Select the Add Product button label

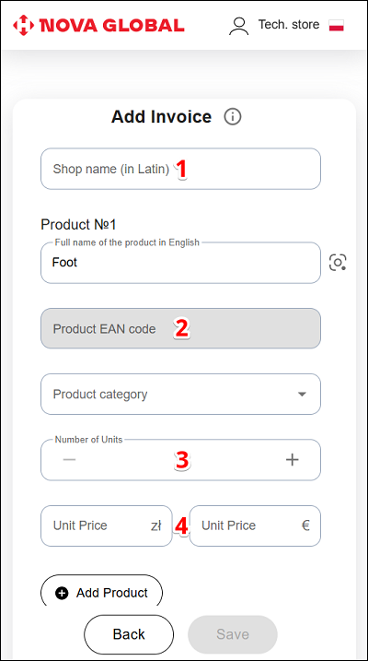[x=112, y=593]
